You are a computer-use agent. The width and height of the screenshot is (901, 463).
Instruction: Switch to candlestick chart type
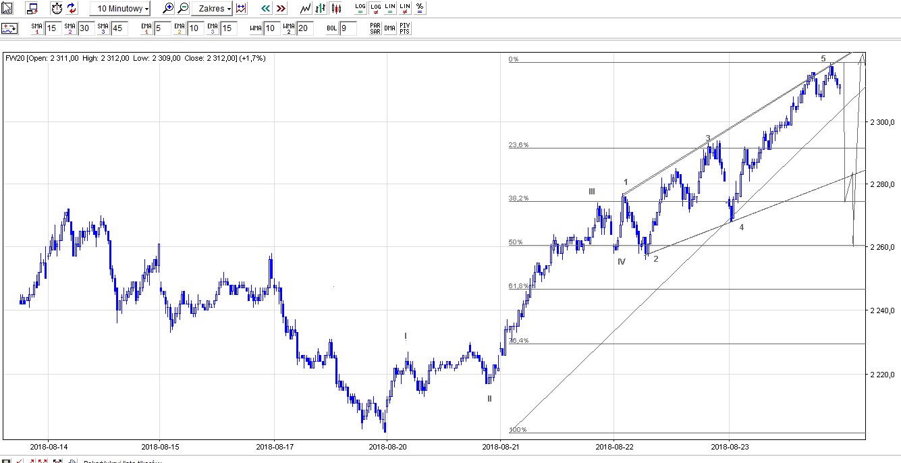[x=337, y=9]
